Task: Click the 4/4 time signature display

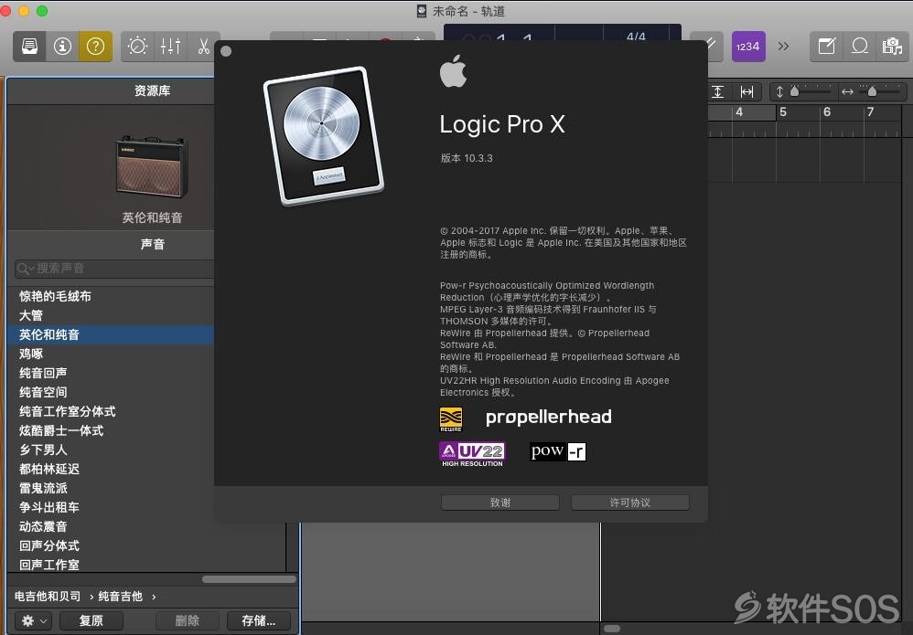Action: click(636, 36)
